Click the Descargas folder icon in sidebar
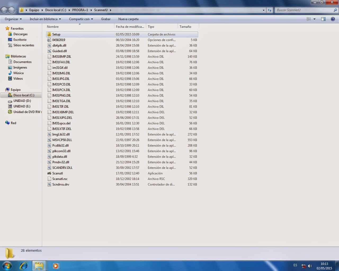The image size is (339, 271). click(x=10, y=34)
